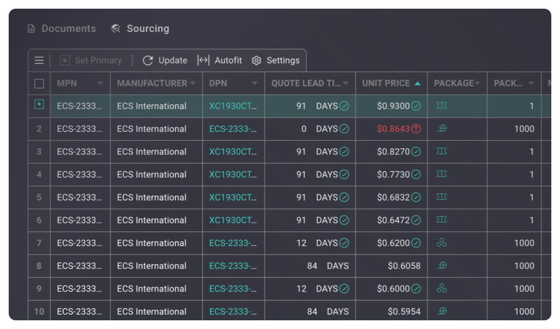Switch to the Documents tab
560x329 pixels.
(x=62, y=28)
